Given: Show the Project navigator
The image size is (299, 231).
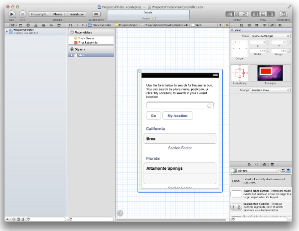Looking at the screenshot, I should pyautogui.click(x=12, y=25).
